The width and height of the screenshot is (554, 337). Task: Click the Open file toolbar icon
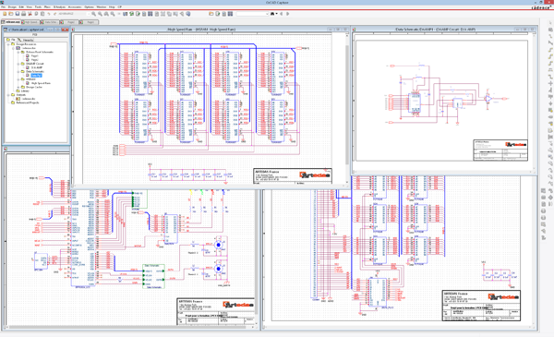[x=11, y=14]
